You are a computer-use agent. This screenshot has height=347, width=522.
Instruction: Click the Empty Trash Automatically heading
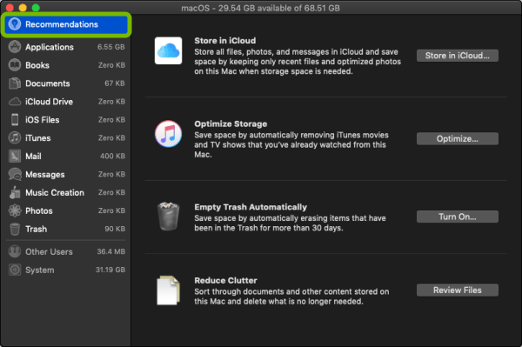pyautogui.click(x=251, y=207)
